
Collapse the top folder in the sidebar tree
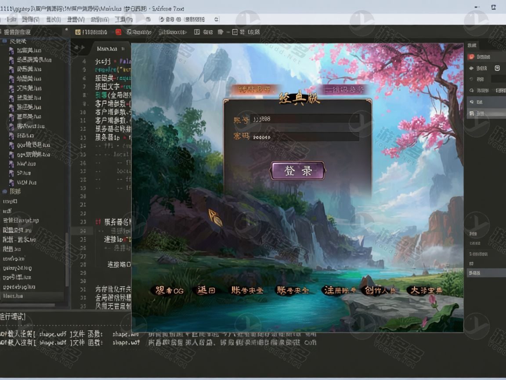coord(4,41)
